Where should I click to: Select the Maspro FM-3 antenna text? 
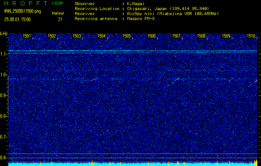(141, 19)
